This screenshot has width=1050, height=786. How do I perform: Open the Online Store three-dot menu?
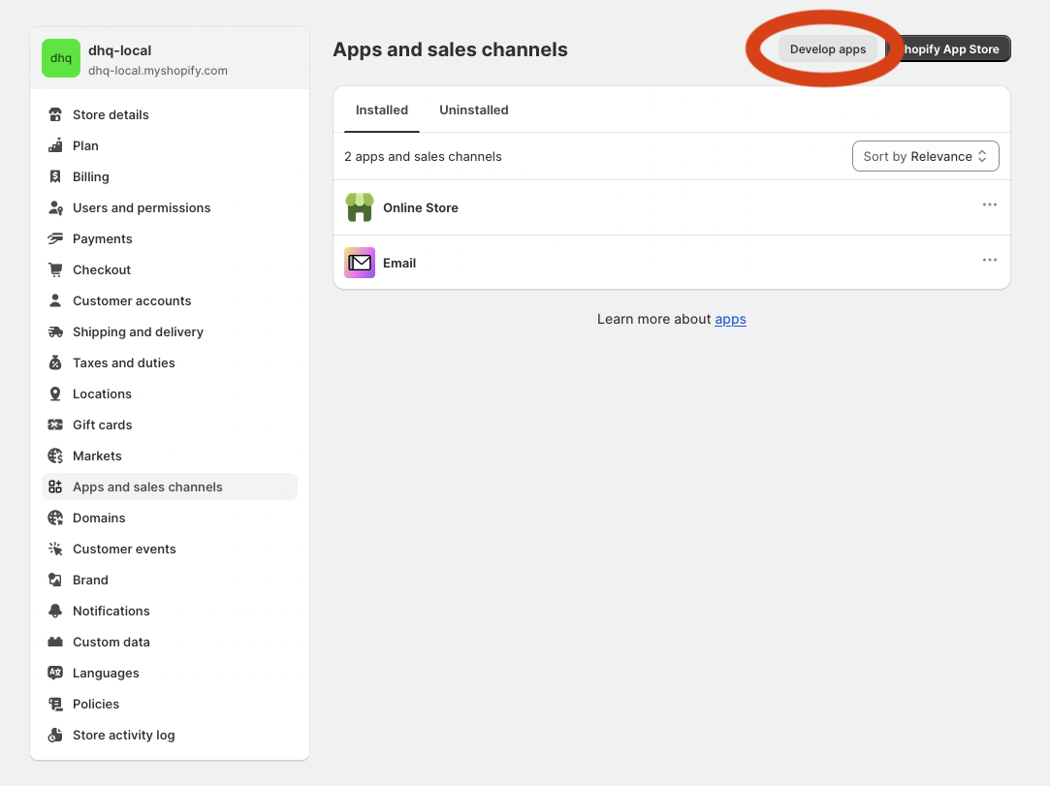click(990, 204)
